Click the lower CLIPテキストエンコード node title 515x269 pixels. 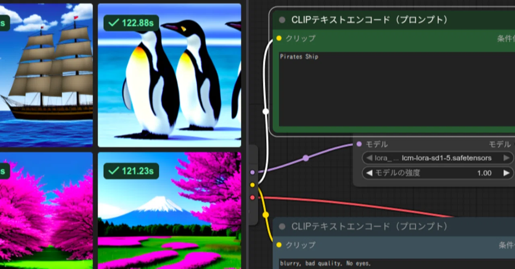(x=369, y=227)
